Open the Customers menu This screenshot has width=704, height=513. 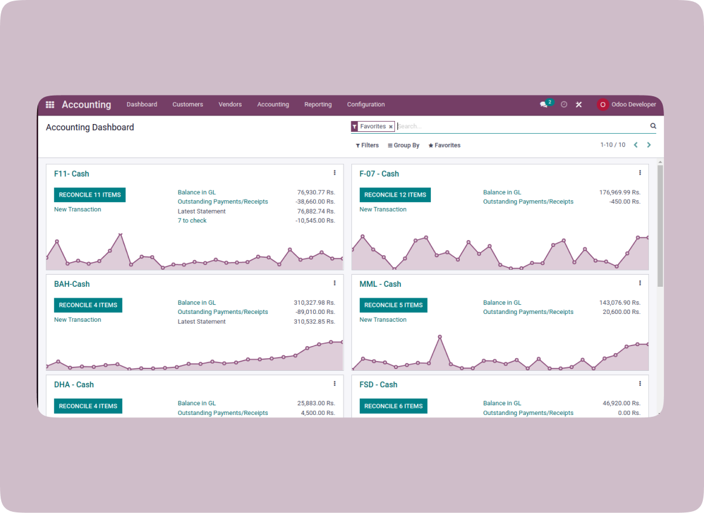tap(188, 105)
